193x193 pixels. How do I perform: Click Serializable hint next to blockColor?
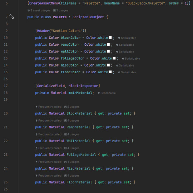coord(127,38)
